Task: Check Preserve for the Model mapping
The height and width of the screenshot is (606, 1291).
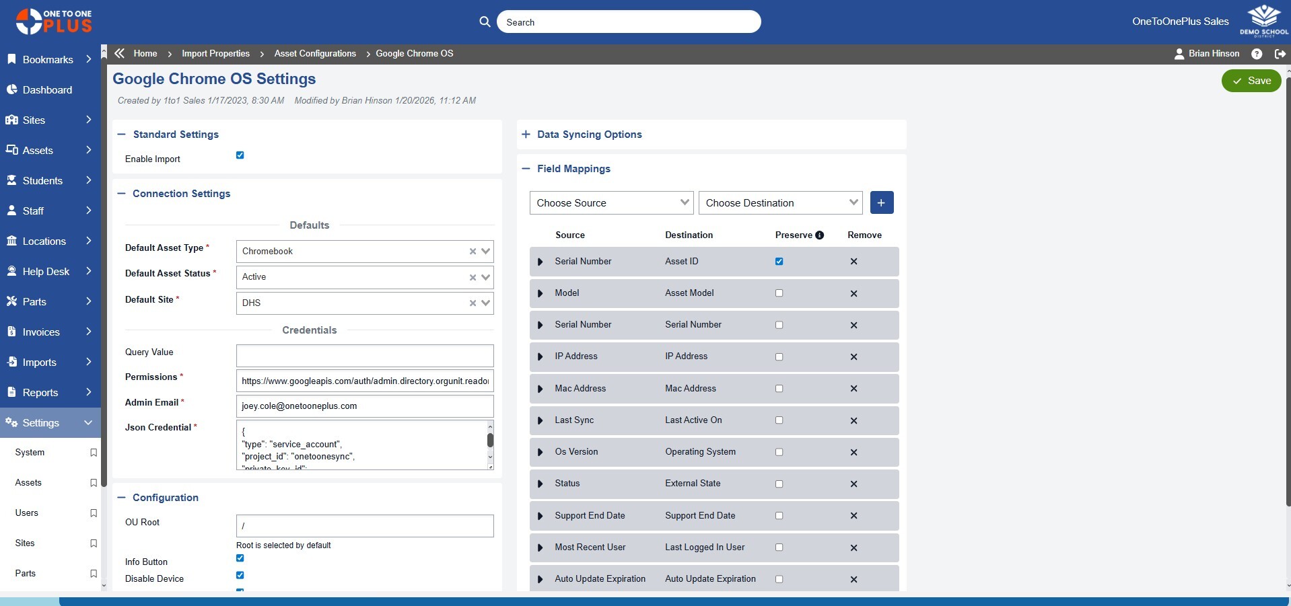Action: pos(779,293)
